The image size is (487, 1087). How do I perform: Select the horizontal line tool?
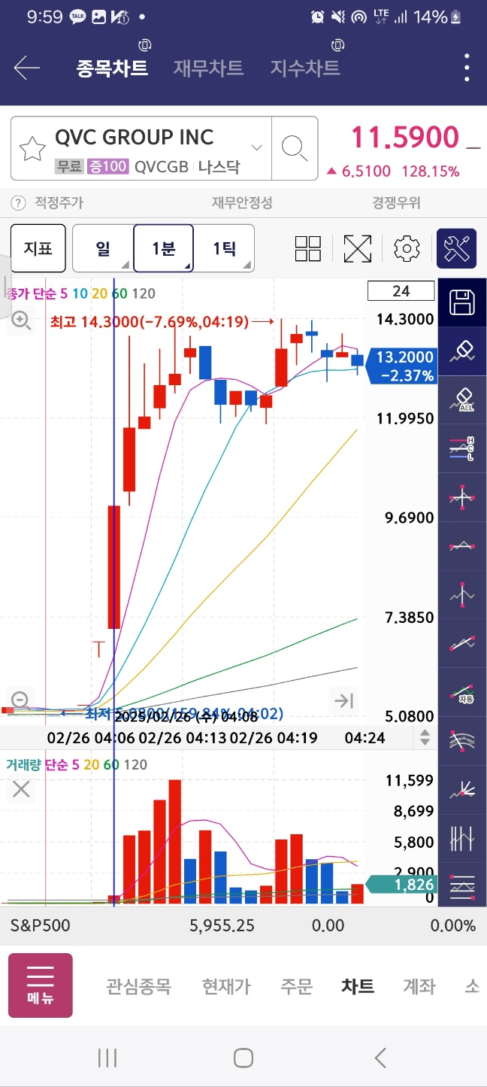[462, 545]
